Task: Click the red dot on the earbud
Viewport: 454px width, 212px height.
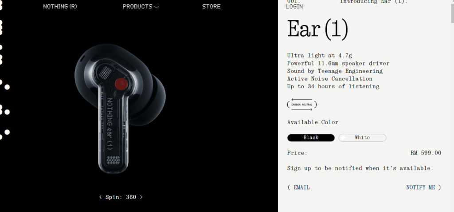Action: pyautogui.click(x=121, y=83)
